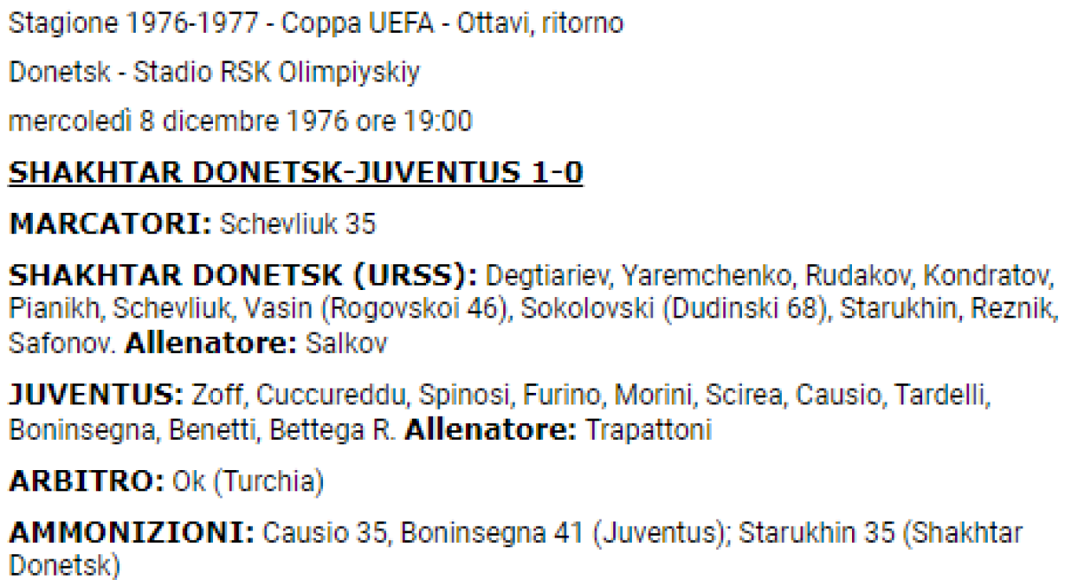Select the AMMONIZIONI label

pos(131,533)
